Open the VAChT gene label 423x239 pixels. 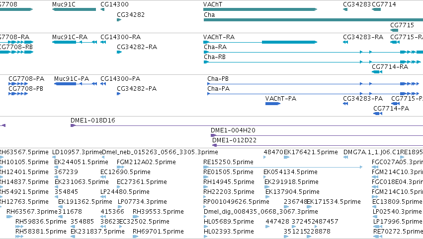[213, 4]
